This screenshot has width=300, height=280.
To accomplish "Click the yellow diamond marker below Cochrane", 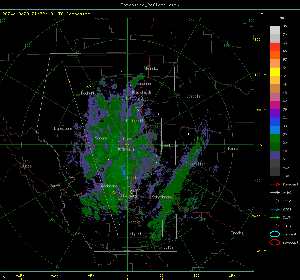I will [x=114, y=192].
